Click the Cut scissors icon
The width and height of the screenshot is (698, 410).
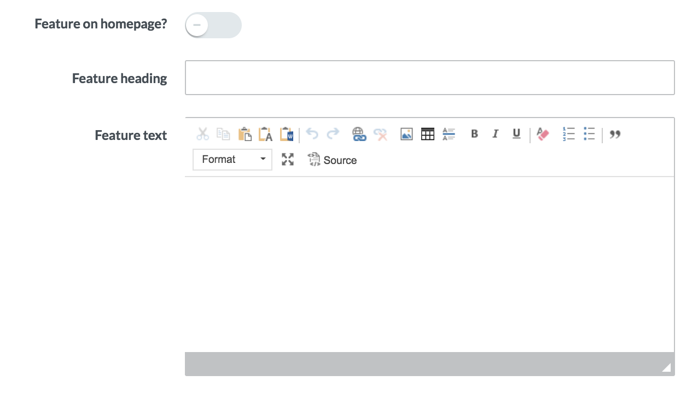203,134
